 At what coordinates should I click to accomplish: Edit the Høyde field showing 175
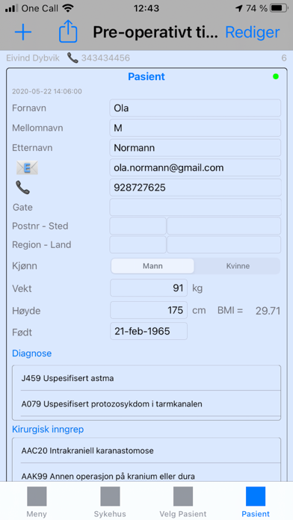[149, 310]
